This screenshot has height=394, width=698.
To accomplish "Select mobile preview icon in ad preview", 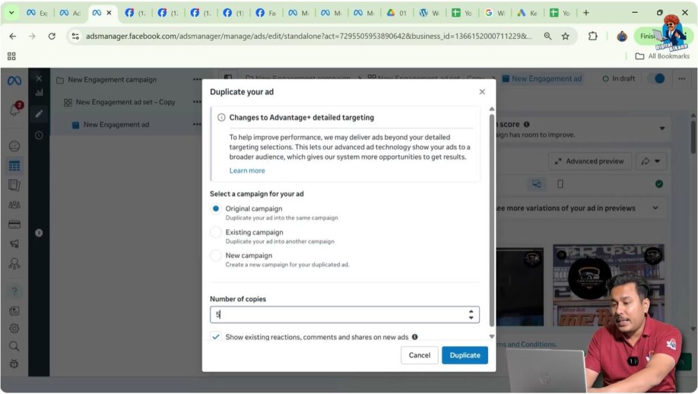I will pyautogui.click(x=560, y=184).
